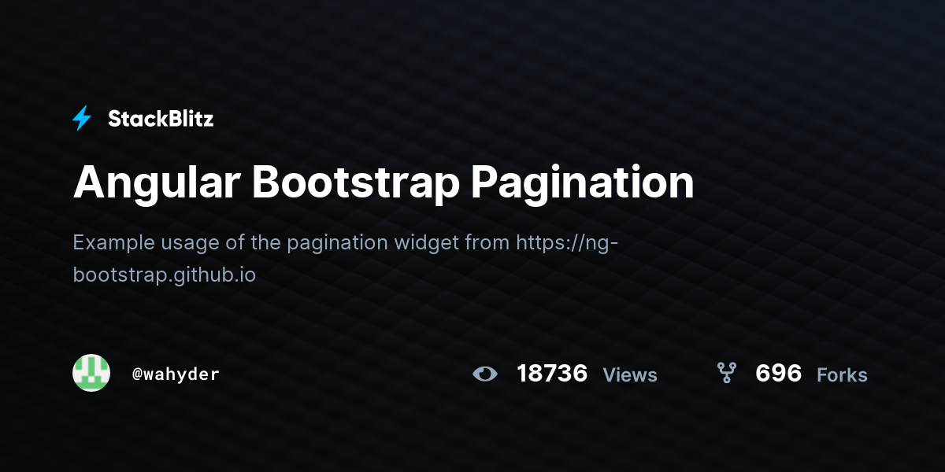Select the StackBlitz wordmark text

tap(161, 119)
